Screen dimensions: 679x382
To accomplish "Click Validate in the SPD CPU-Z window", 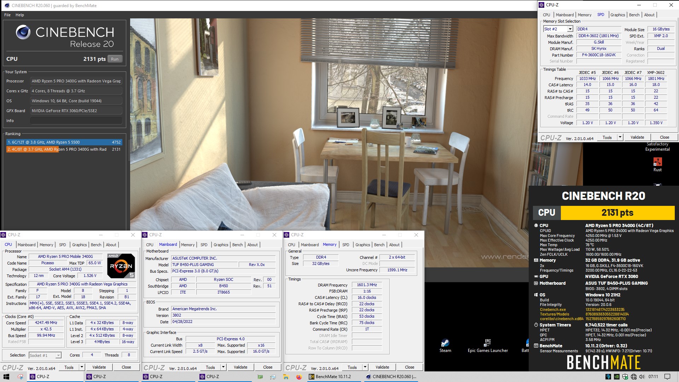I will [637, 137].
